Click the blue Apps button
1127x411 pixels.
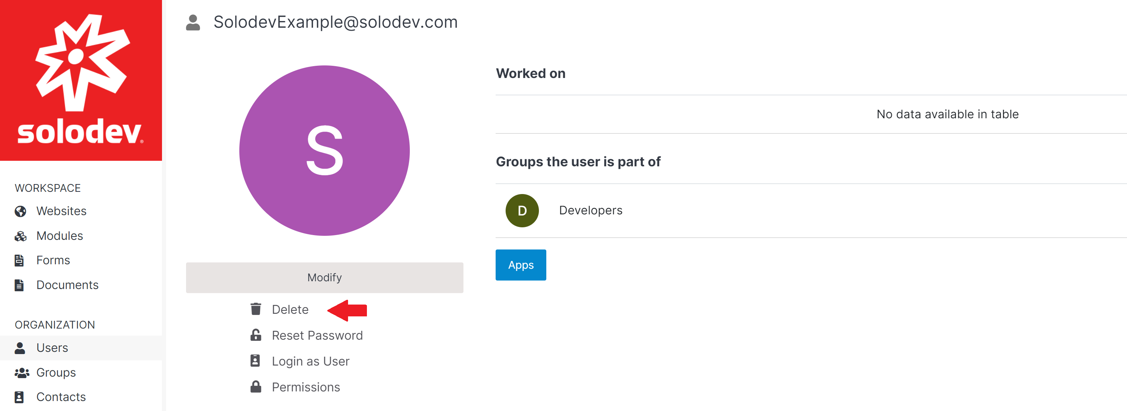(521, 265)
